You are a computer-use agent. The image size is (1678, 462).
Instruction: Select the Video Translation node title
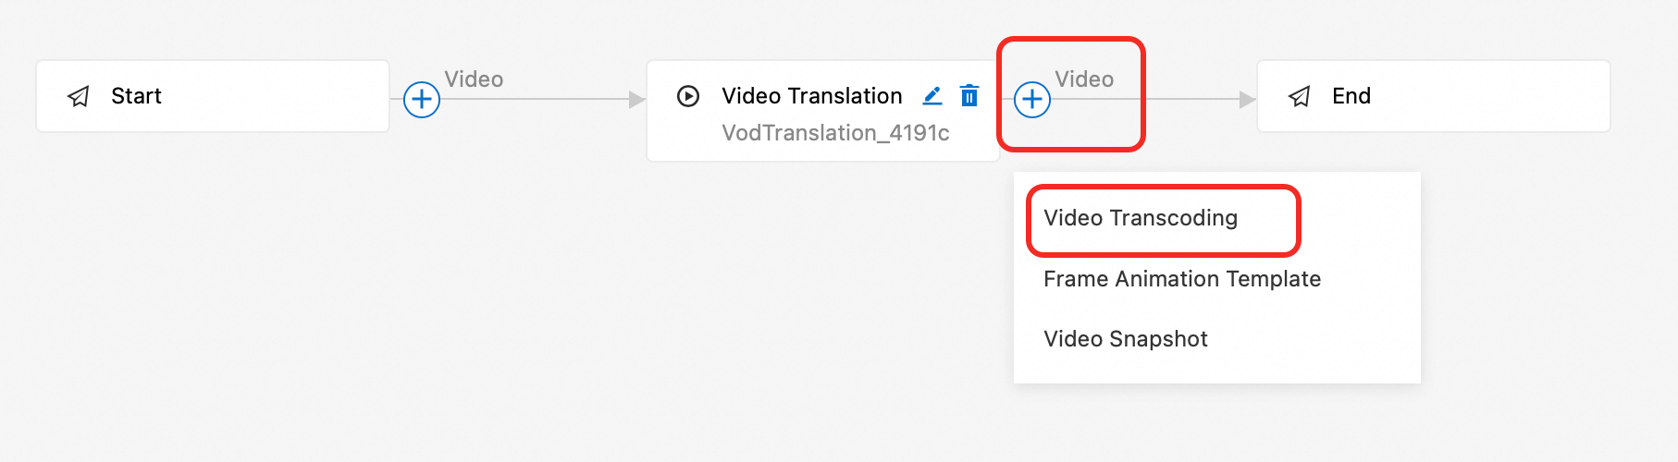[x=811, y=96]
